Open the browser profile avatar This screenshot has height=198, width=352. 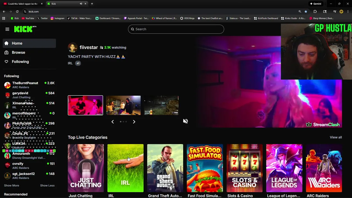[x=341, y=12]
